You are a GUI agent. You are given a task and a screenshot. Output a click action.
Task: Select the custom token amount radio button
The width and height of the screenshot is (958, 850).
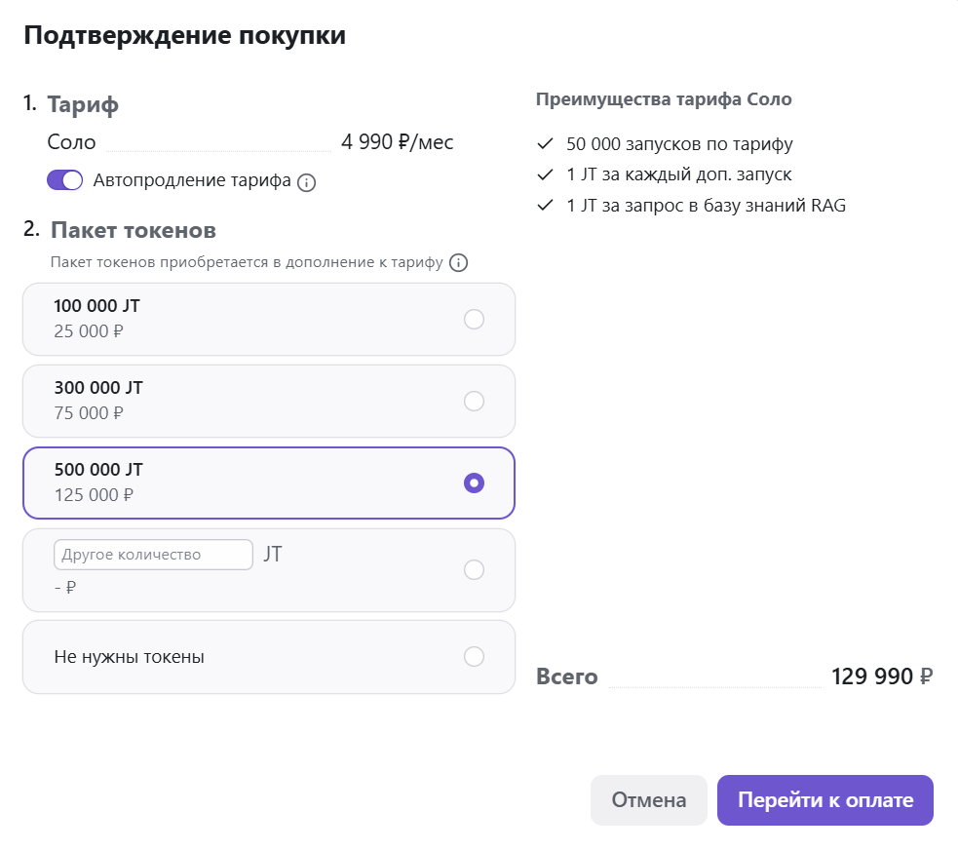click(x=474, y=570)
